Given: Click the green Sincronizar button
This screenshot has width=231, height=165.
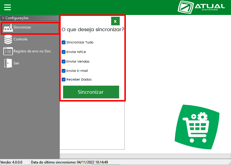Looking at the screenshot, I should [91, 92].
